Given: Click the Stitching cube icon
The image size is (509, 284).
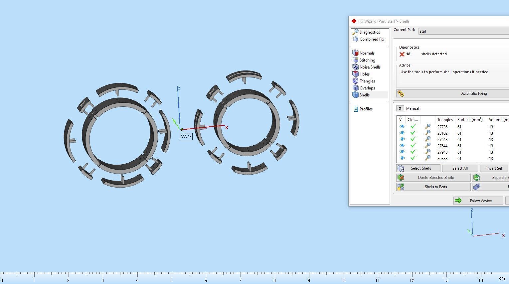Looking at the screenshot, I should point(356,60).
